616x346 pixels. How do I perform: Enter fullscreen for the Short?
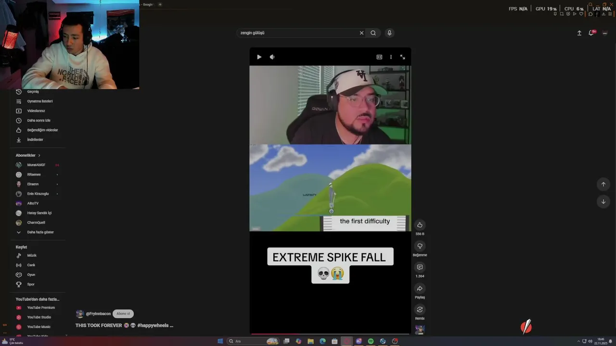pos(403,57)
